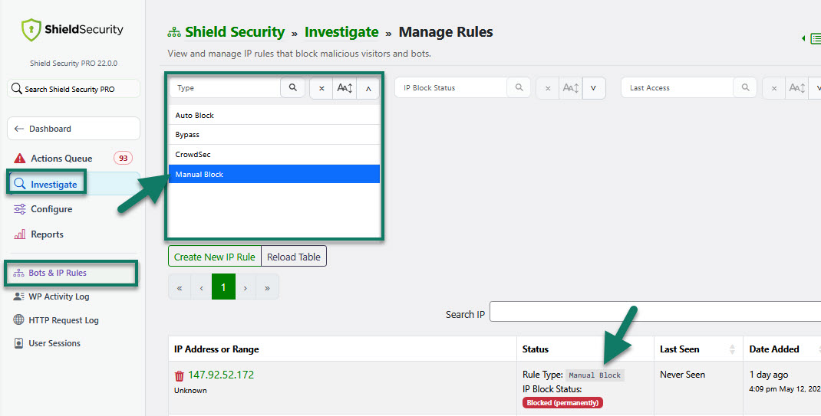The width and height of the screenshot is (821, 416).
Task: Go back to the Dashboard
Action: 74,129
